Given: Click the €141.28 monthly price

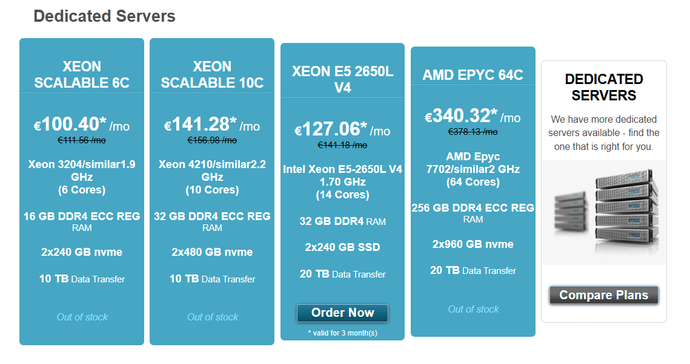Looking at the screenshot, I should [x=211, y=125].
